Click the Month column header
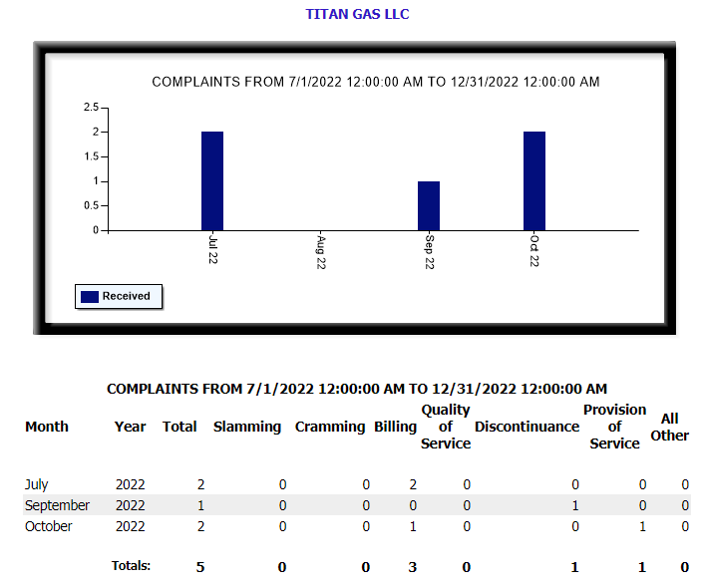The width and height of the screenshot is (704, 587). point(47,427)
